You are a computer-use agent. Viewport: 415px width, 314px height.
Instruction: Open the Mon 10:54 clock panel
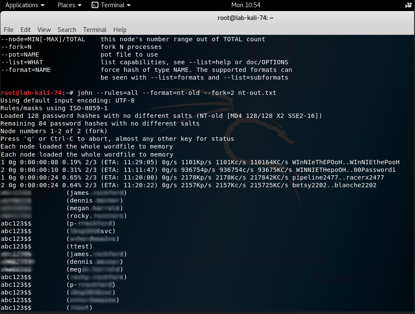[245, 5]
